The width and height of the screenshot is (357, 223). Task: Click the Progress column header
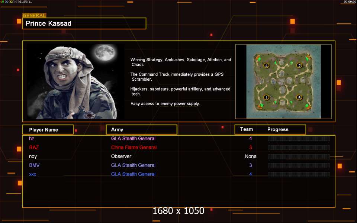point(278,129)
